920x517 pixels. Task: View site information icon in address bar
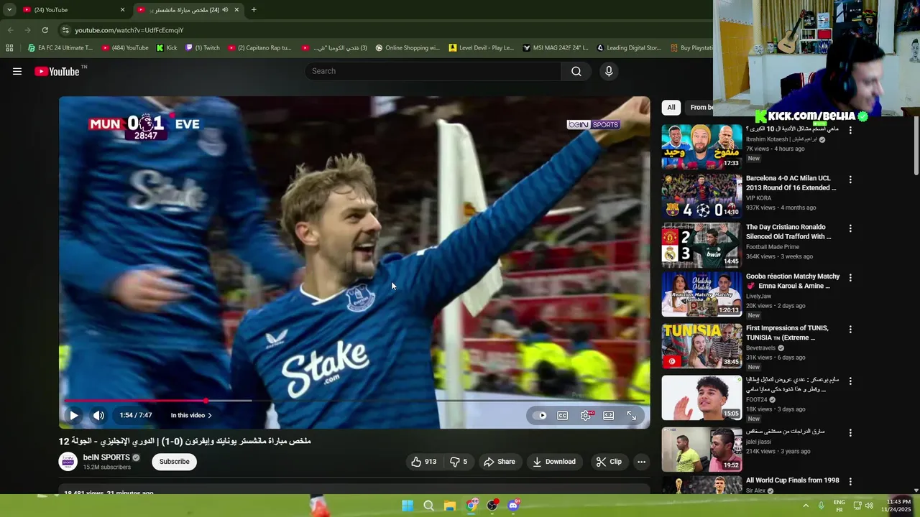pos(65,30)
